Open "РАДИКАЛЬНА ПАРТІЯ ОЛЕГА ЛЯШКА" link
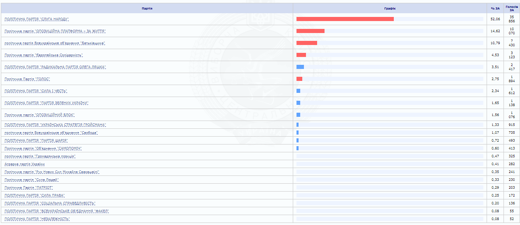This screenshot has width=520, height=225. (55, 67)
